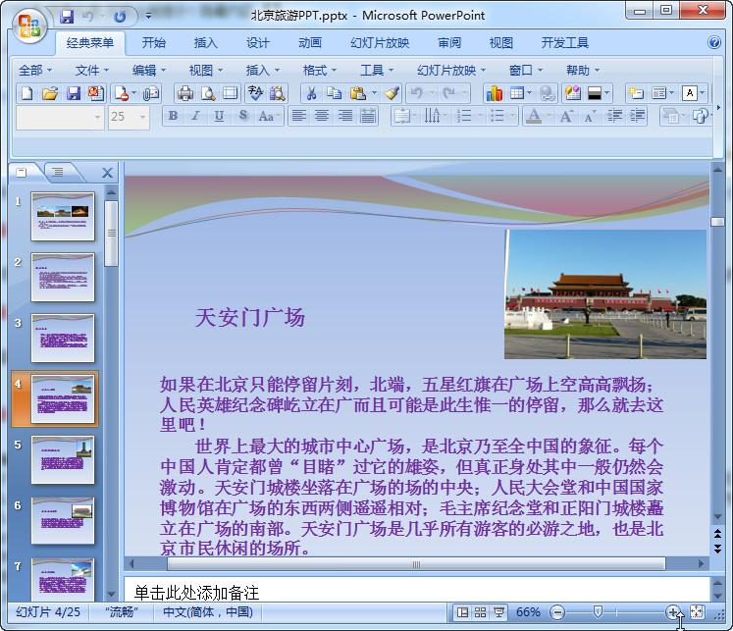This screenshot has width=733, height=631.
Task: Open the 格式 classic menu
Action: click(319, 71)
